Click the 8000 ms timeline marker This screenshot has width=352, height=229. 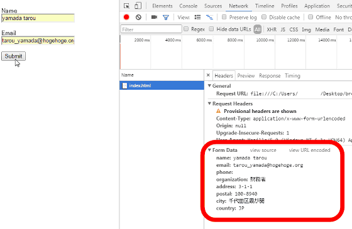pos(235,40)
